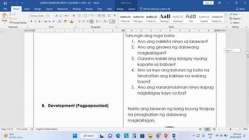The height and width of the screenshot is (140, 249).
Task: Click the Windows taskbar Search box
Action: pos(88,136)
